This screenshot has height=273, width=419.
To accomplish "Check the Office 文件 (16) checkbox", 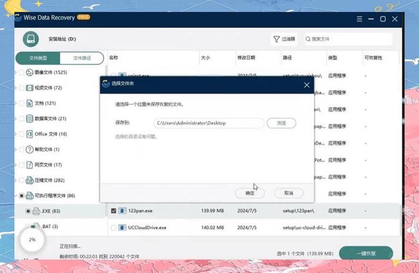I will click(22, 134).
